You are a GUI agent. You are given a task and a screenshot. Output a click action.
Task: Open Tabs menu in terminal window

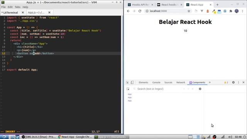click(17, 7)
